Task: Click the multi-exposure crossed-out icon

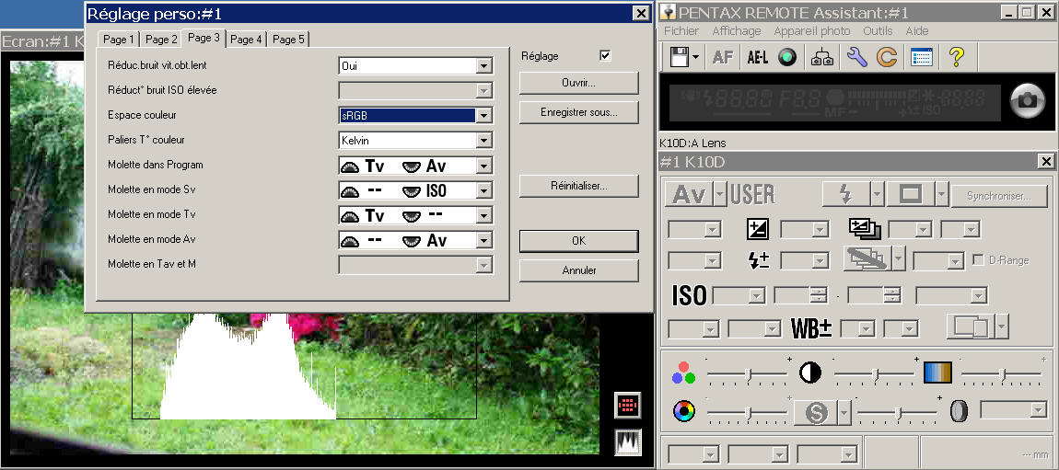Action: tap(867, 259)
